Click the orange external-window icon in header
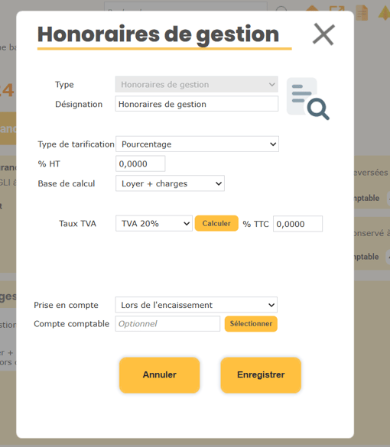Viewport: 390px width, 447px height. point(337,8)
